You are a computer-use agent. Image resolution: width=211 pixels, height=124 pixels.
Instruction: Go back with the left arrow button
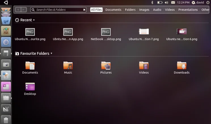point(18,10)
